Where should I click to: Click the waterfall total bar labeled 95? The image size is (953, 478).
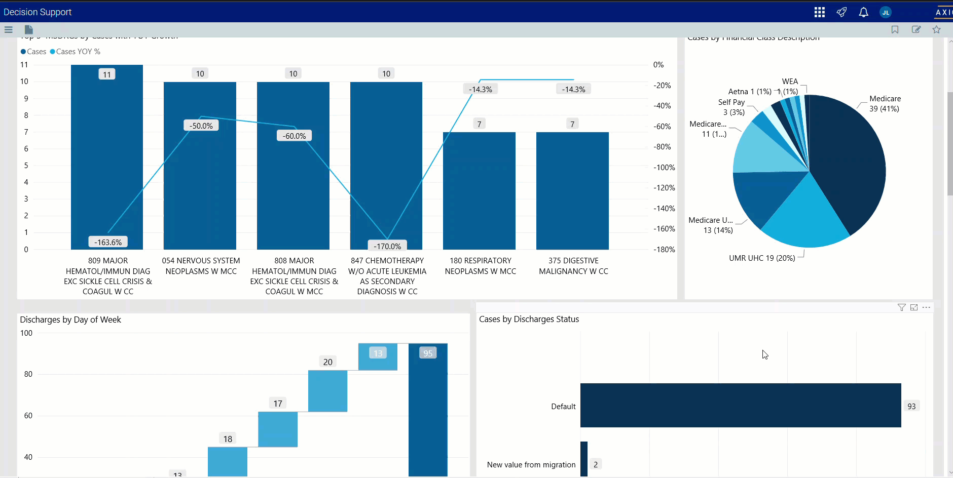[428, 410]
